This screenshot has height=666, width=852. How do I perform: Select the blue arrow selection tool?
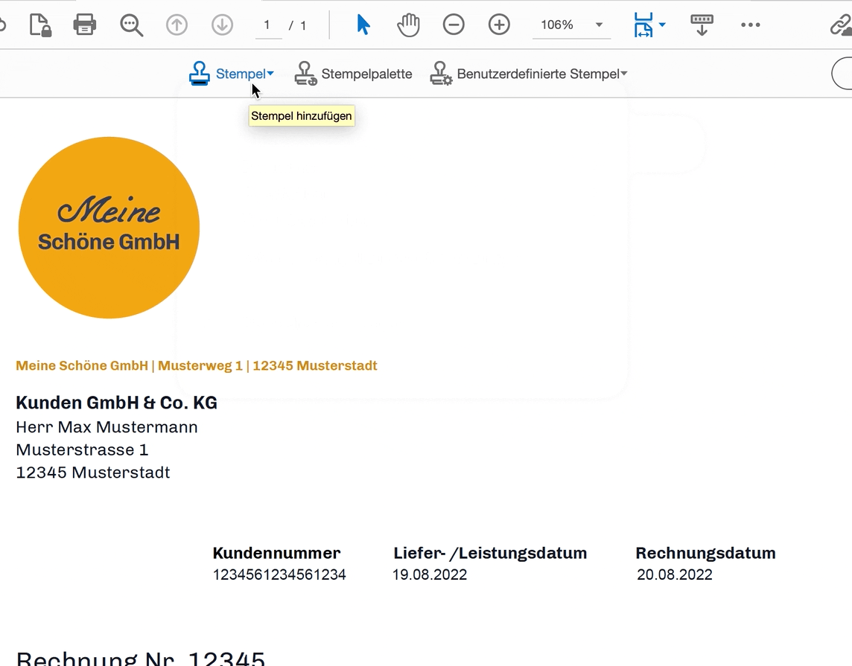click(x=363, y=25)
